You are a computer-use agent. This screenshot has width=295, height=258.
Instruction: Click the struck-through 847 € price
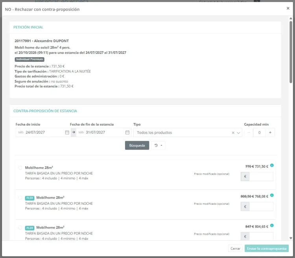249,227
